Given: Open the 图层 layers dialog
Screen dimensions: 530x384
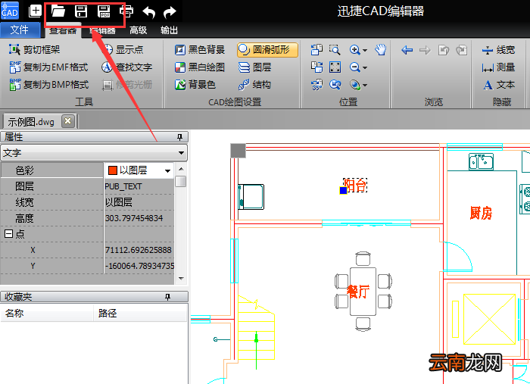Looking at the screenshot, I should pyautogui.click(x=254, y=67).
